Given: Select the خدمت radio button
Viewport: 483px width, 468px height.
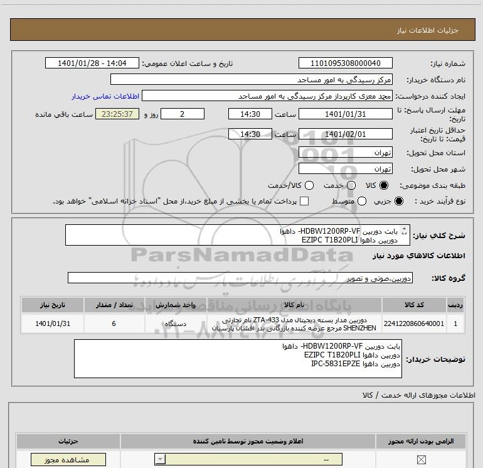Looking at the screenshot, I should 351,185.
